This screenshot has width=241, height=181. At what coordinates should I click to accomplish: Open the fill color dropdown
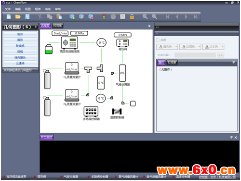pyautogui.click(x=167, y=47)
